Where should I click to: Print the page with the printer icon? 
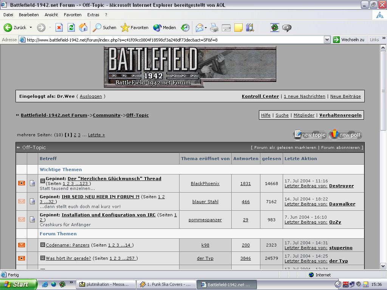click(x=214, y=28)
